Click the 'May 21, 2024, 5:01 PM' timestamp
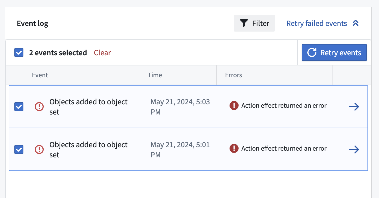This screenshot has width=379, height=198. 180,149
